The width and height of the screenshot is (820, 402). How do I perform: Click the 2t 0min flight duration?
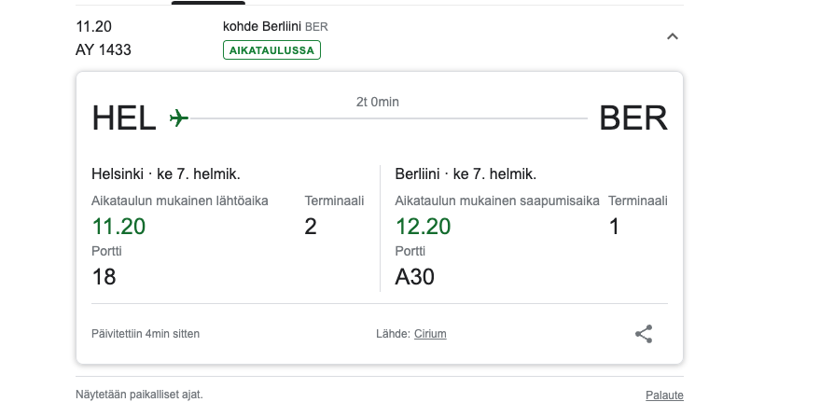coord(378,102)
